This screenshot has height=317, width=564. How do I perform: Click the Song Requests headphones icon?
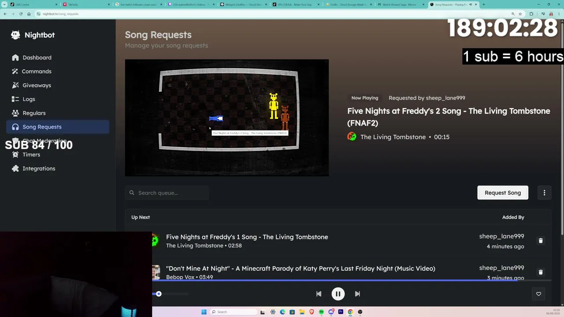(x=15, y=127)
